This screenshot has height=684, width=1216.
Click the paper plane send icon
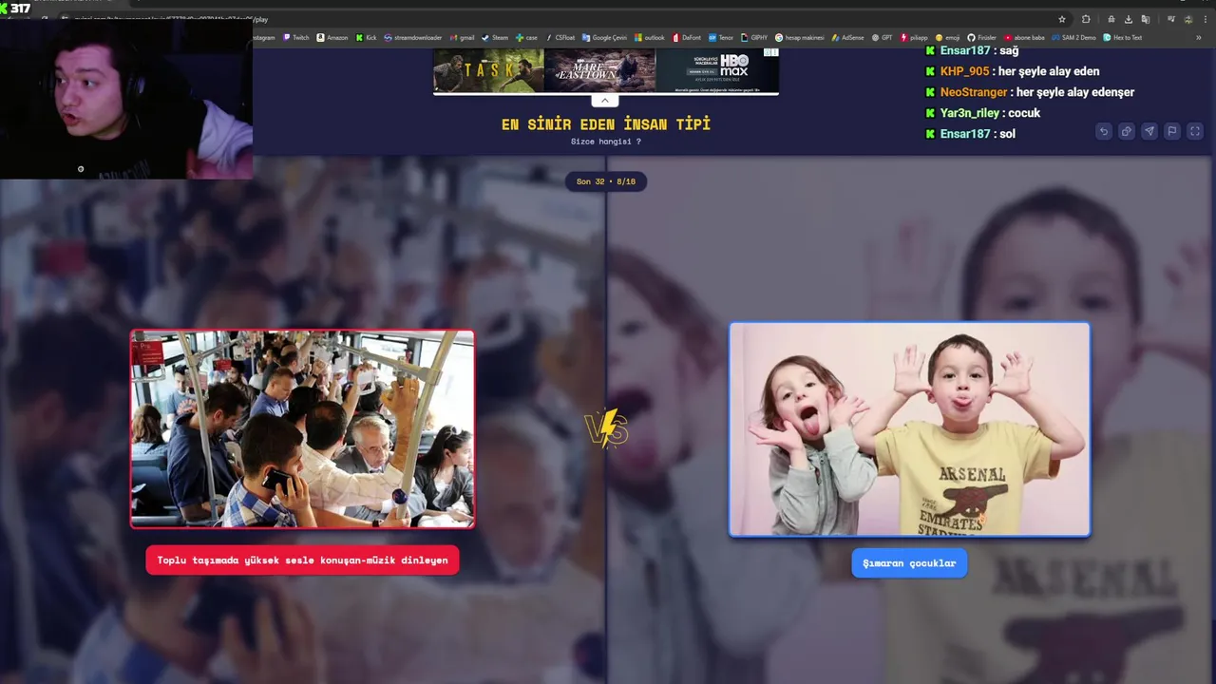1149,131
